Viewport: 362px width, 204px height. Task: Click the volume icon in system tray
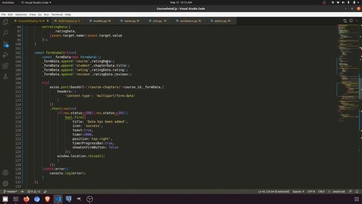[343, 2]
